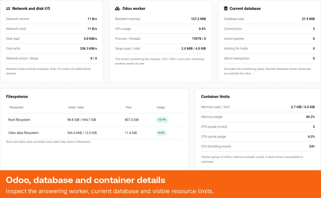Click the CPU quota usage value 4.3%

[311, 136]
